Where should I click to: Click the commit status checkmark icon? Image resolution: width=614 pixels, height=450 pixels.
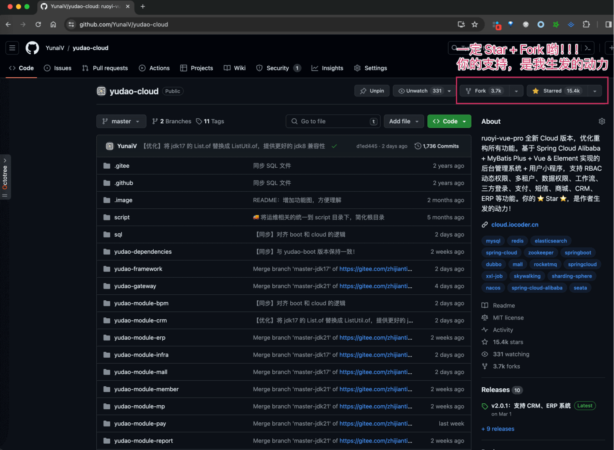[334, 146]
